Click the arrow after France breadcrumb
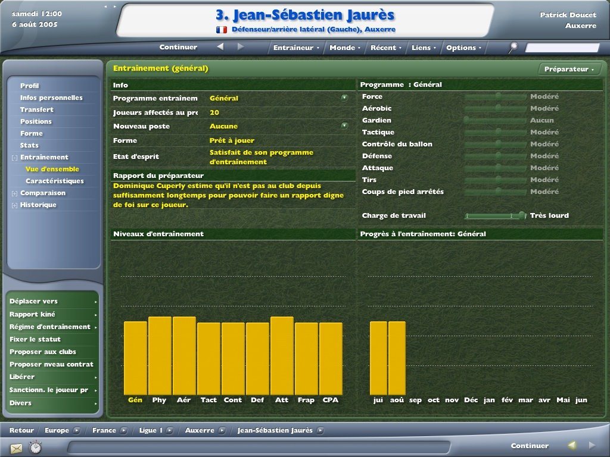610x457 pixels. tap(123, 430)
